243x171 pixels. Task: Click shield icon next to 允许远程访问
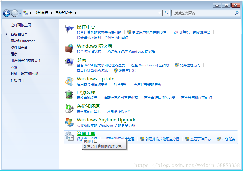point(177,65)
